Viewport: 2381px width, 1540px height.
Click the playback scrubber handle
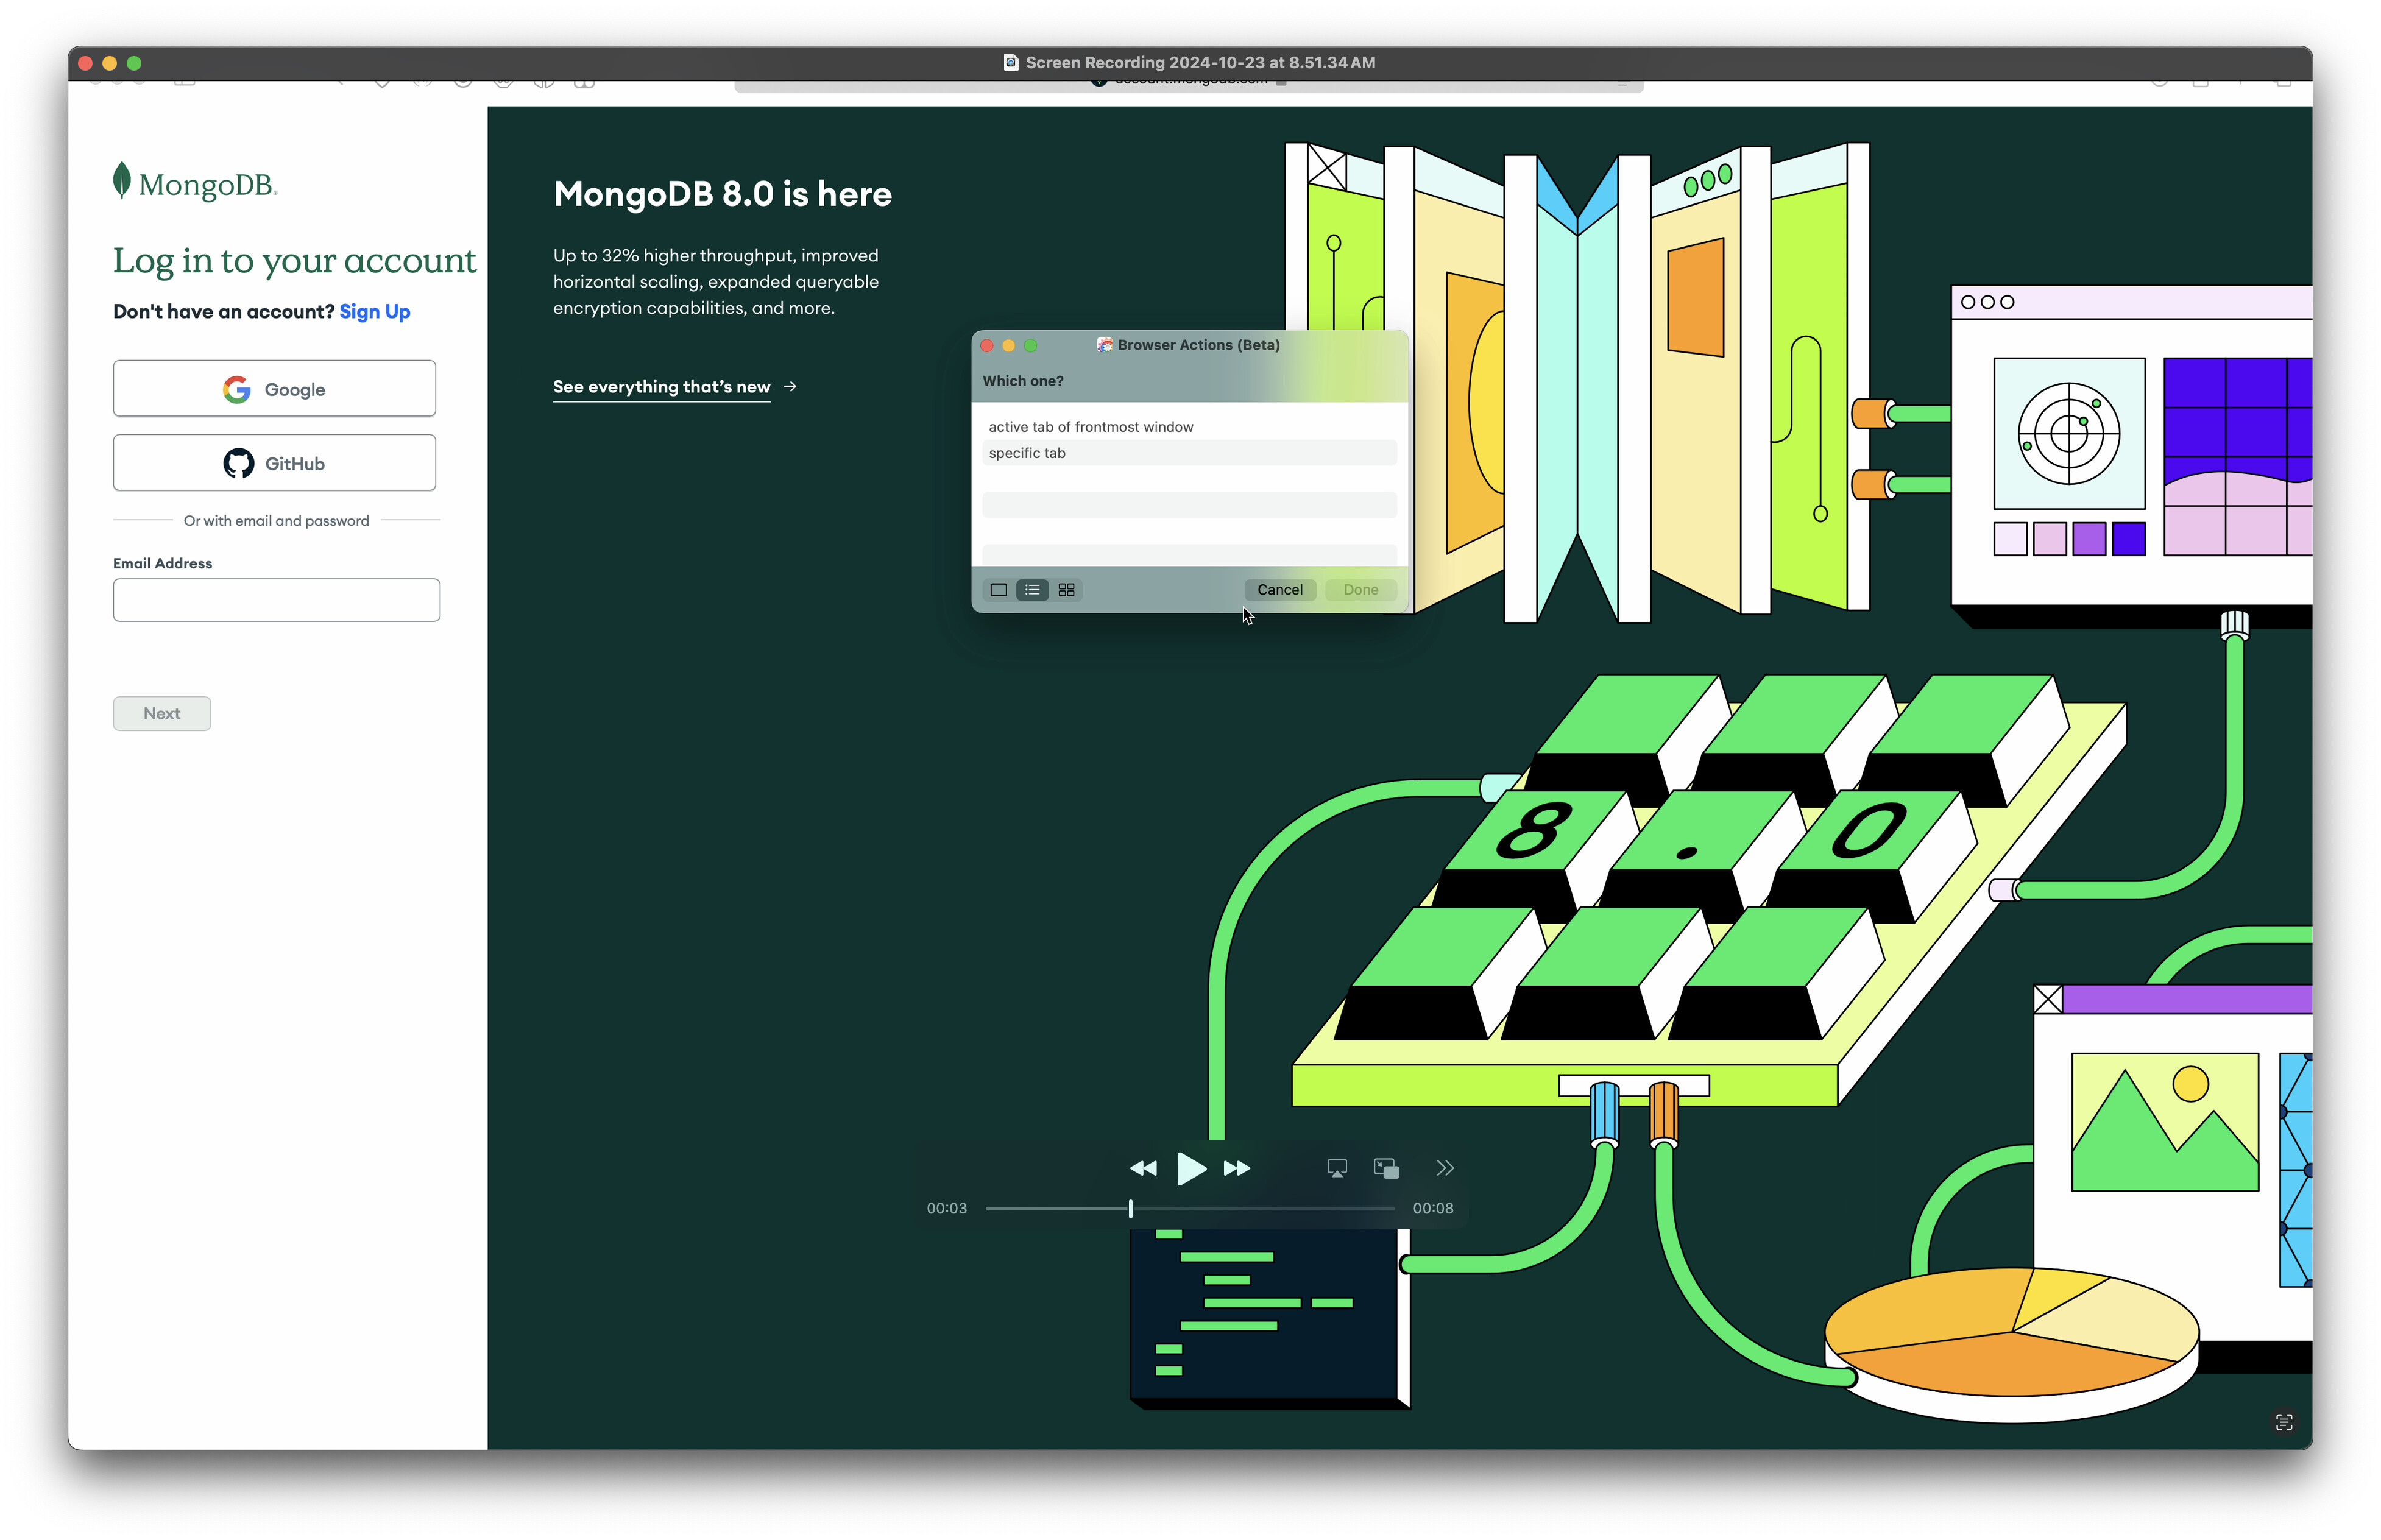(x=1130, y=1208)
